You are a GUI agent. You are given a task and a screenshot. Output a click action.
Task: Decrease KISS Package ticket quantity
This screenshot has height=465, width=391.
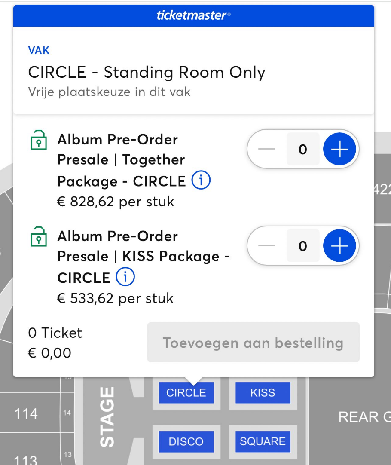(x=267, y=246)
